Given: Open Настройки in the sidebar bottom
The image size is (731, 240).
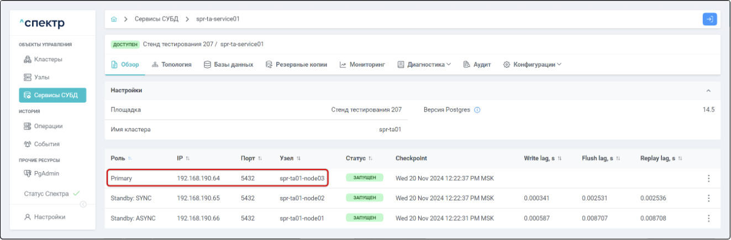Looking at the screenshot, I should pyautogui.click(x=49, y=217).
